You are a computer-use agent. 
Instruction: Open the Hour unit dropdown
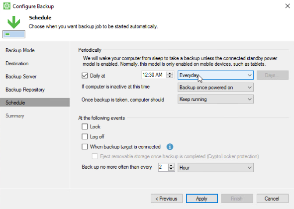215,168
